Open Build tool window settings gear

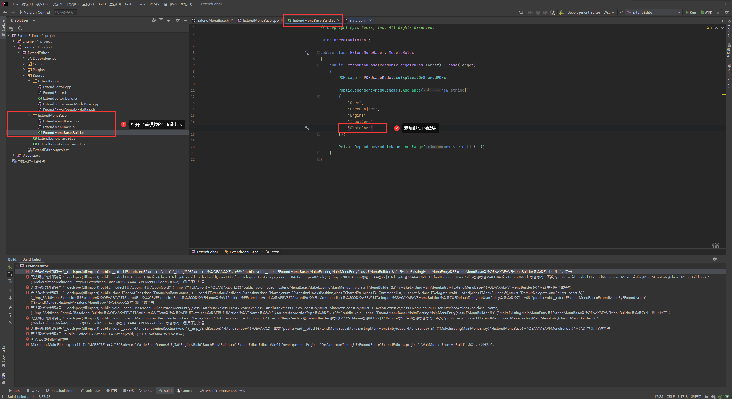point(715,259)
